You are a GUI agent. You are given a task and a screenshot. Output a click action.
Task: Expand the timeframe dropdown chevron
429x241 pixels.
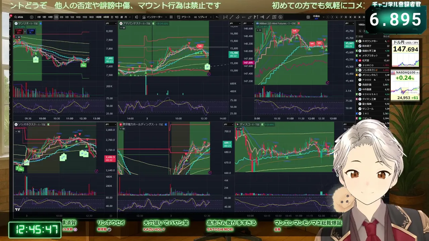pos(130,17)
